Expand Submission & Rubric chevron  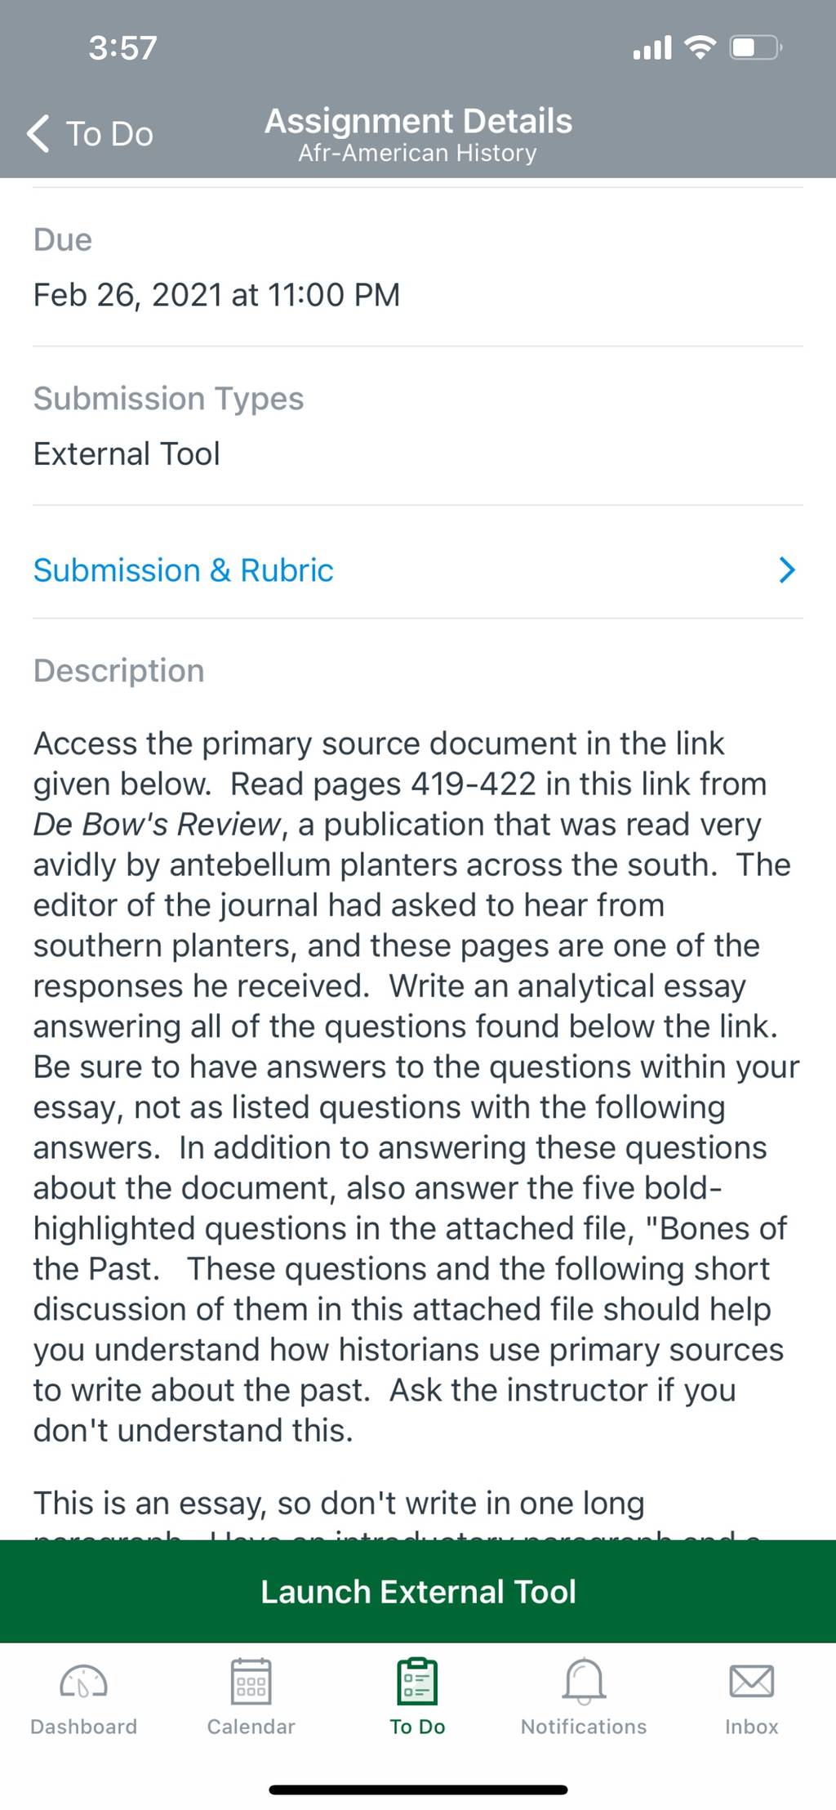(787, 570)
